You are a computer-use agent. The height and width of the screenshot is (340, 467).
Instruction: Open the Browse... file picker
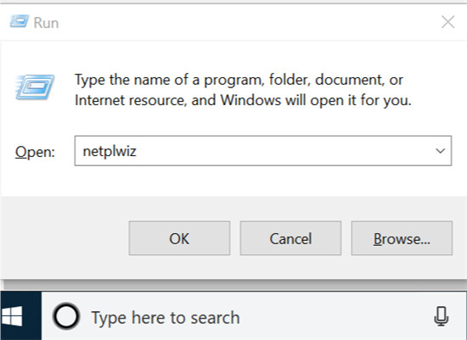402,238
